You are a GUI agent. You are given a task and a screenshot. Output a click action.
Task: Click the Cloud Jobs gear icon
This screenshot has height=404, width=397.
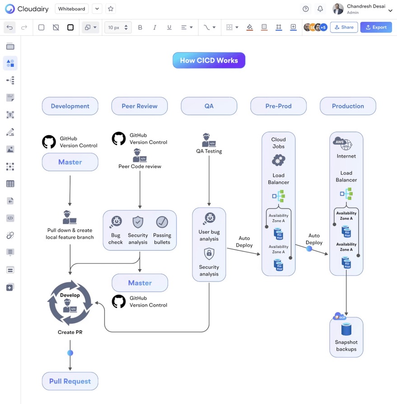pyautogui.click(x=279, y=160)
